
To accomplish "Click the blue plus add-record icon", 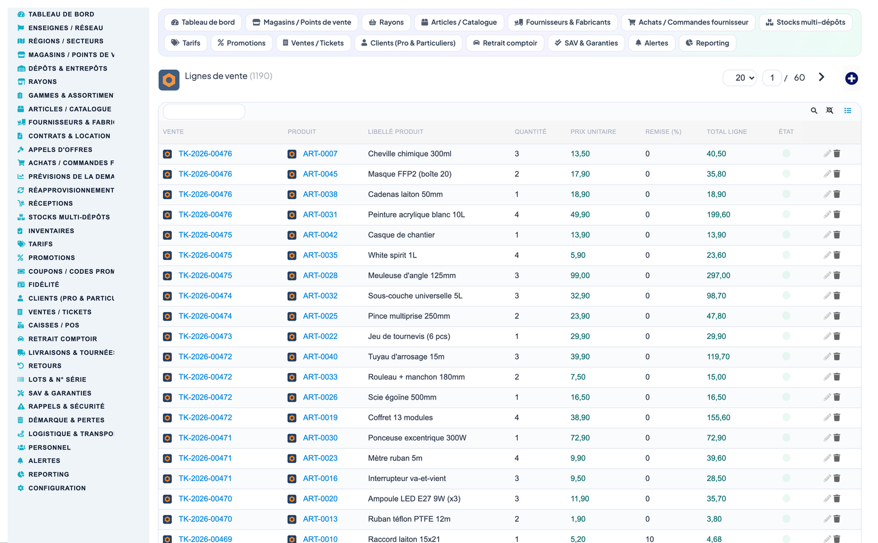I will point(851,78).
